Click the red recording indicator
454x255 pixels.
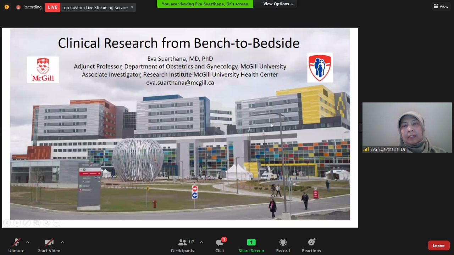pyautogui.click(x=18, y=7)
